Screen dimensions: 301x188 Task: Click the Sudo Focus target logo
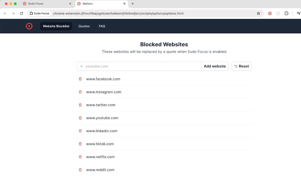pyautogui.click(x=29, y=26)
